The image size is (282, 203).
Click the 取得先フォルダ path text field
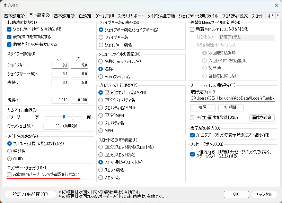tap(232, 98)
